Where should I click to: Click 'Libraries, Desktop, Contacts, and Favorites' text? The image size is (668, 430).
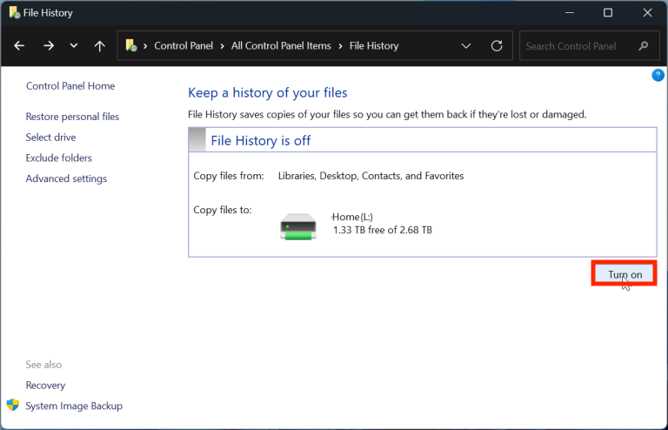(x=371, y=176)
